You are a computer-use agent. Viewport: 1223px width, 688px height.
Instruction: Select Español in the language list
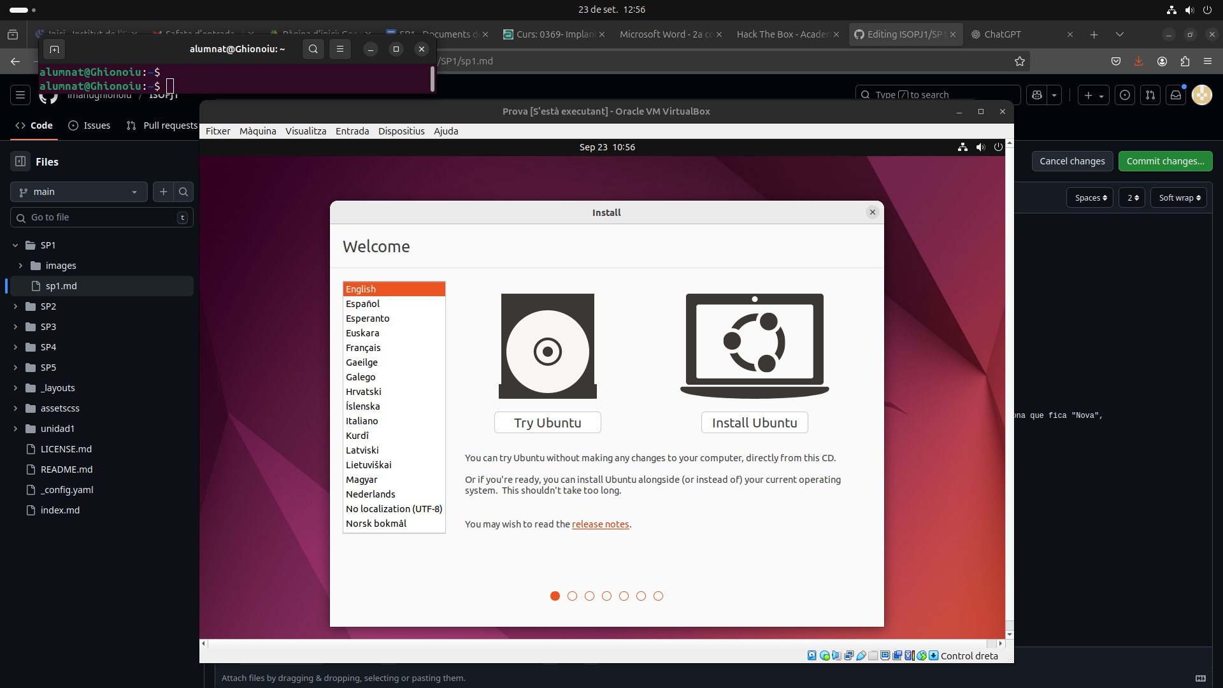tap(362, 304)
